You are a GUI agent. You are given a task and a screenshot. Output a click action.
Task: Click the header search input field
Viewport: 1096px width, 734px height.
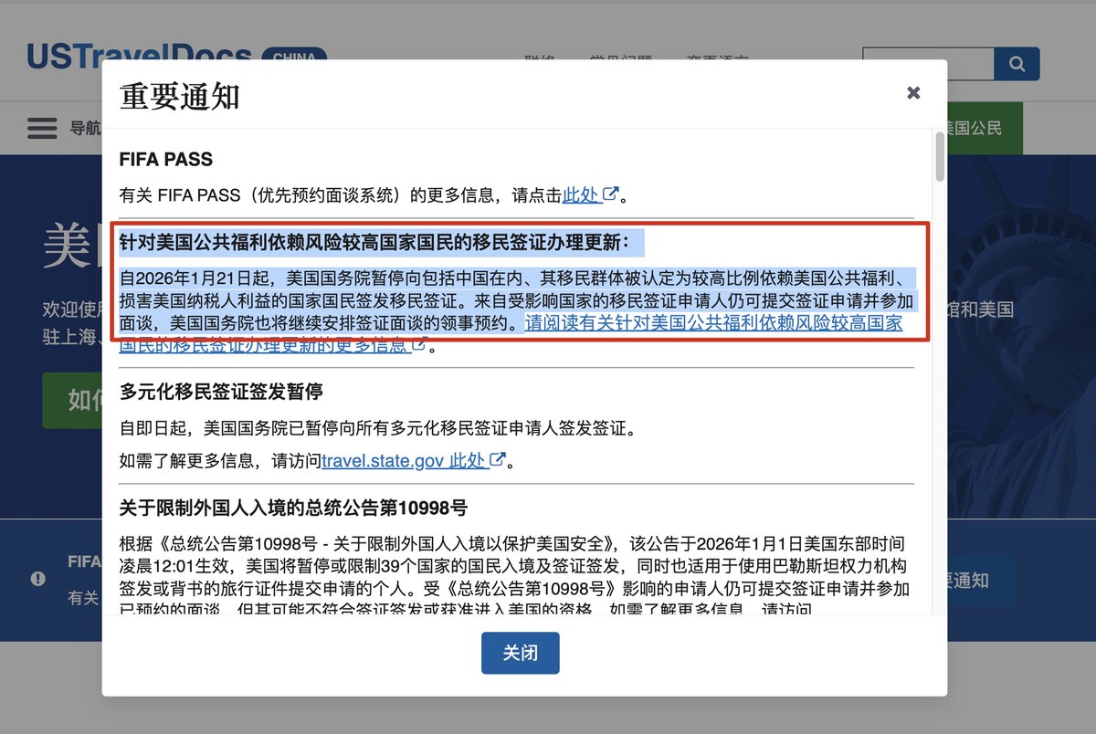tap(927, 64)
